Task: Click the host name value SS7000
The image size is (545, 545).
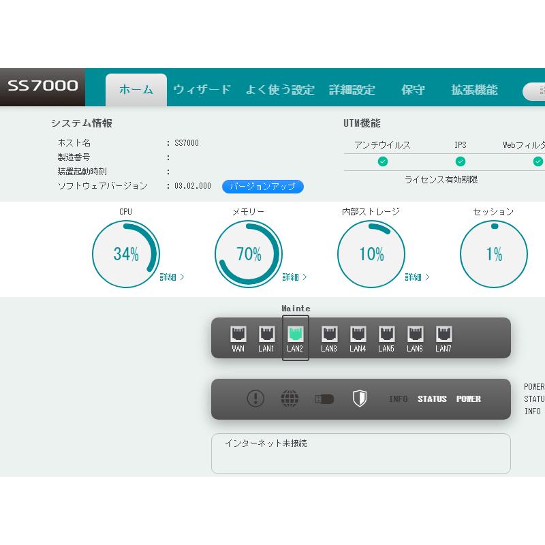Action: point(186,143)
